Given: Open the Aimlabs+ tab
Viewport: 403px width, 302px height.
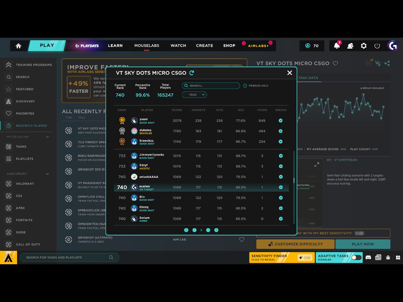Looking at the screenshot, I should point(258,46).
